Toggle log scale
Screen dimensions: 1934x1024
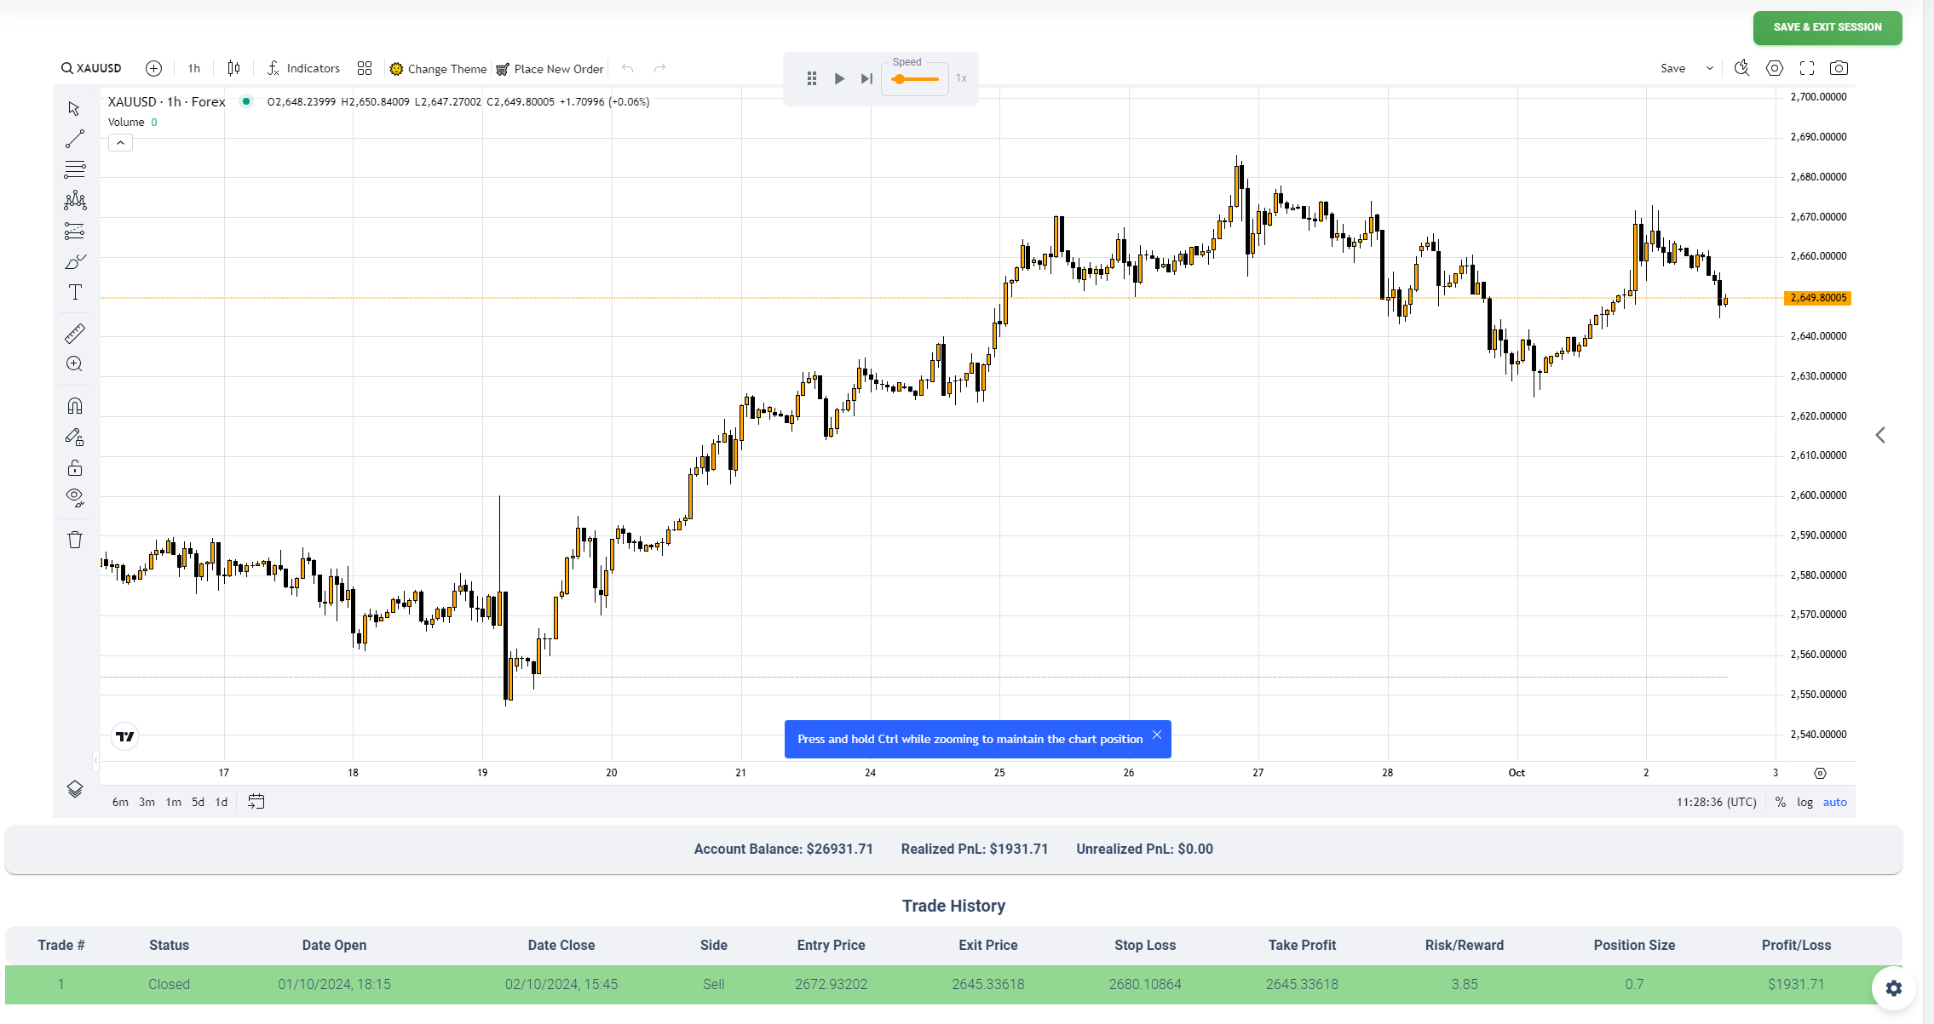click(x=1804, y=802)
